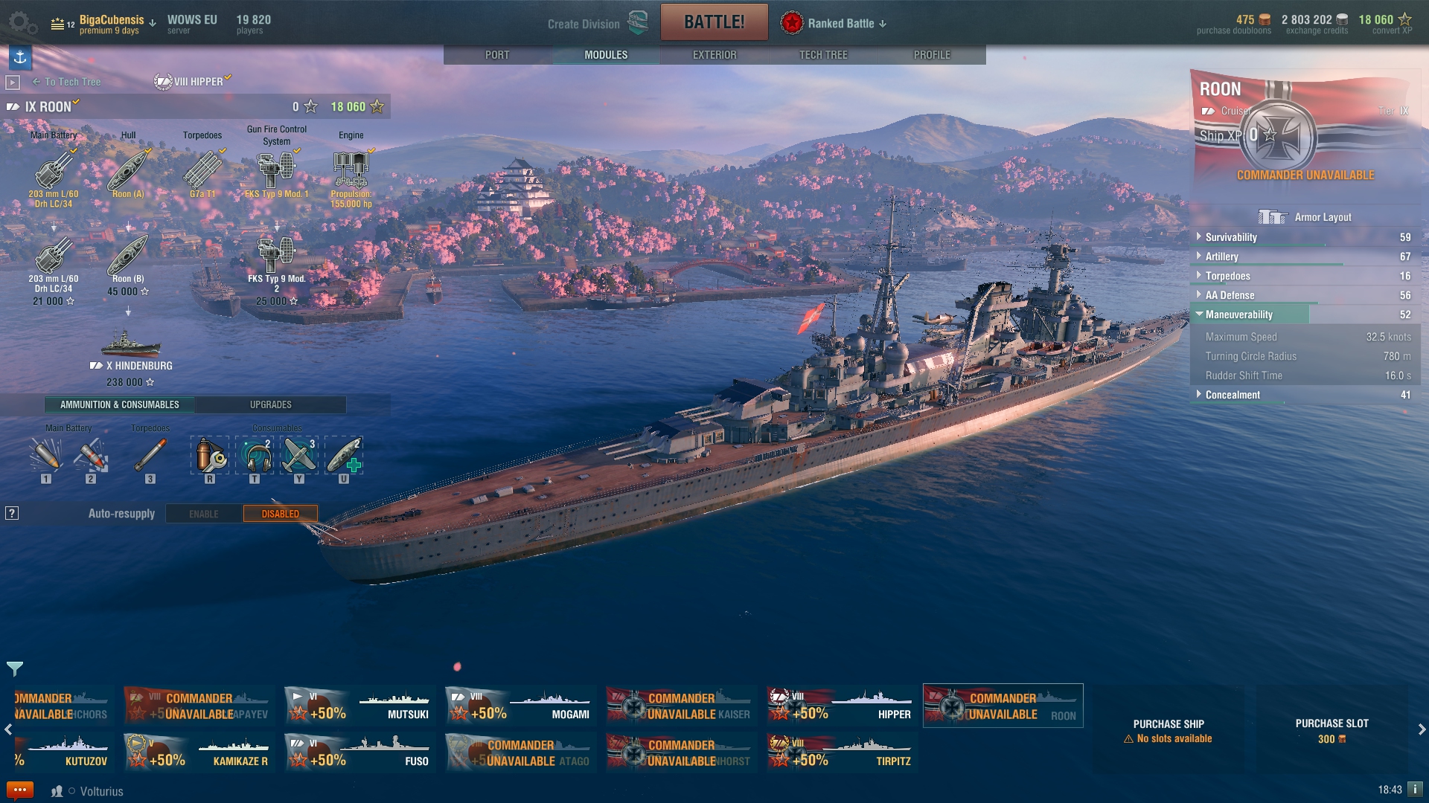The width and height of the screenshot is (1429, 803).
Task: Click the Hydroacoustic Search consumable
Action: coord(255,455)
